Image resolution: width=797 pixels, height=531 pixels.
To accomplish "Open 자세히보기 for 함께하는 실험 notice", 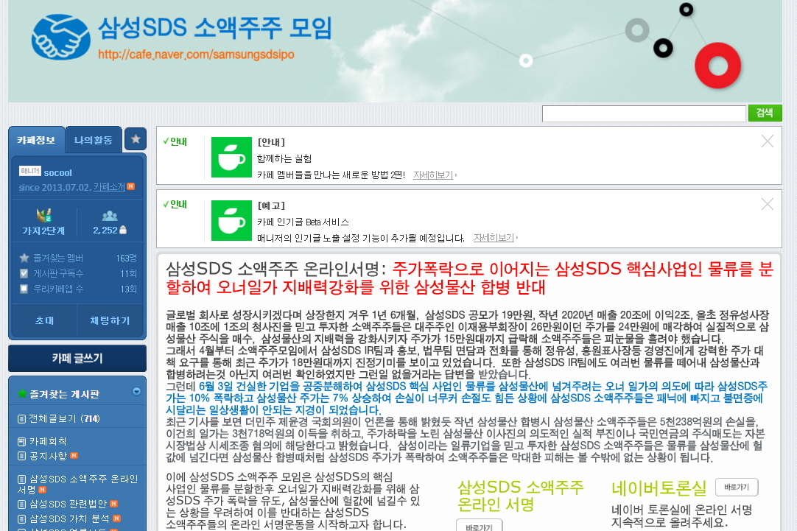I will [434, 175].
